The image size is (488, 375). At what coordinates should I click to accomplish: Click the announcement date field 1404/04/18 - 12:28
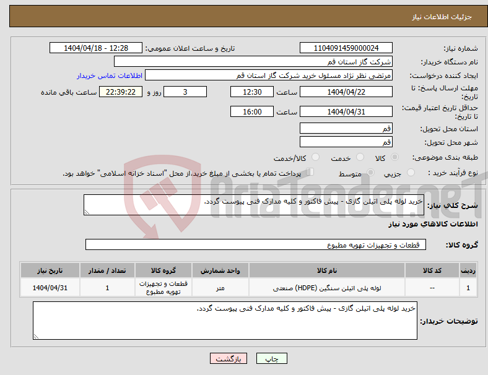[x=96, y=48]
